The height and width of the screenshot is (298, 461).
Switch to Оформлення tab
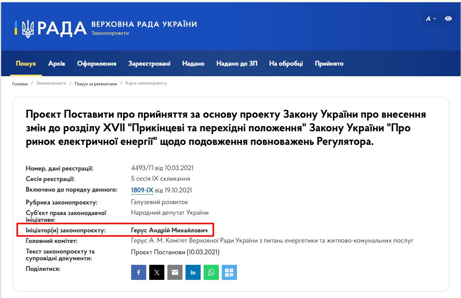coord(97,63)
